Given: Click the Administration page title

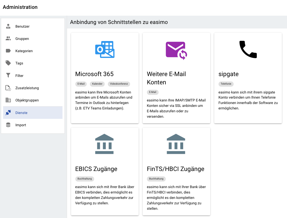Looking at the screenshot, I should (20, 7).
